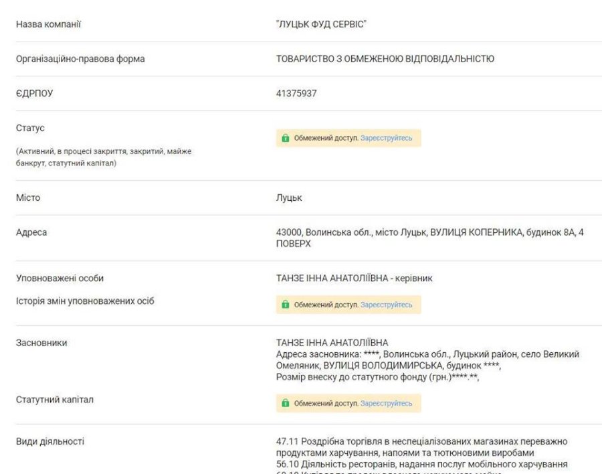The width and height of the screenshot is (602, 474).
Task: Select the ЄДРПОУ code 41375937
Action: pyautogui.click(x=296, y=94)
